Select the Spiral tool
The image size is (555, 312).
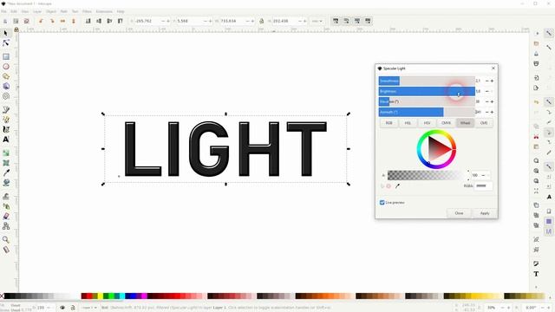pos(6,96)
